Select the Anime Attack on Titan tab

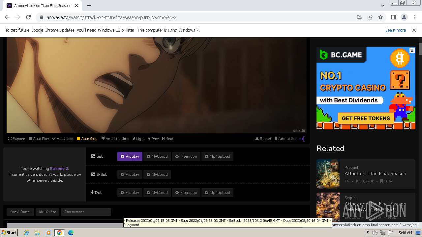42,6
